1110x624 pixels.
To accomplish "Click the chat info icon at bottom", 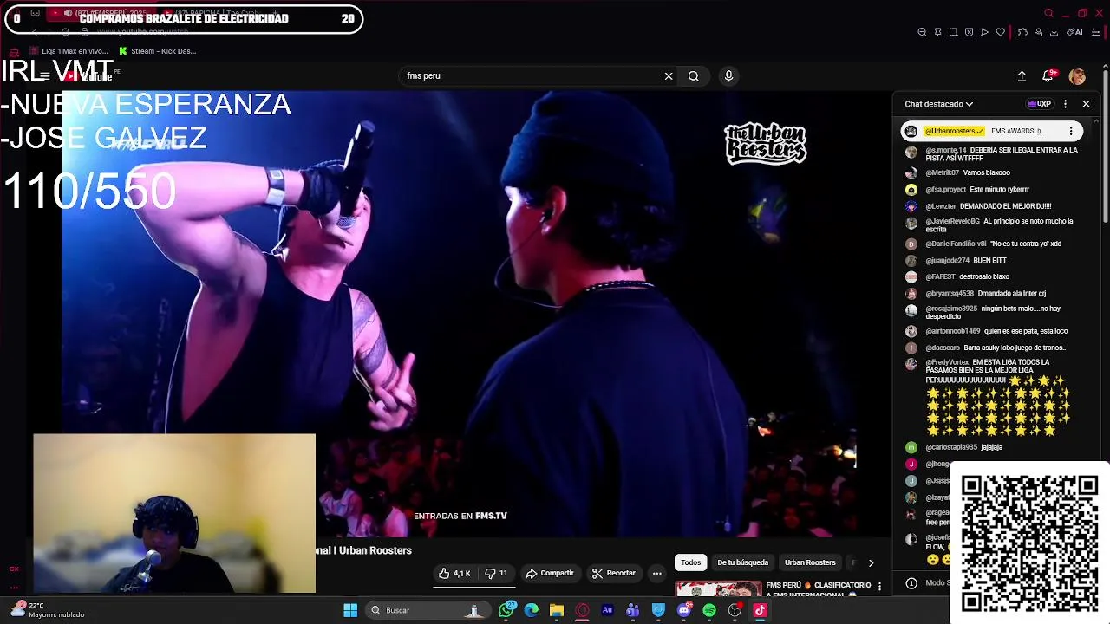I will click(911, 583).
